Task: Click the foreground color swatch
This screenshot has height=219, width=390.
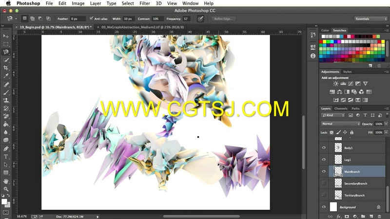Action: (4, 201)
